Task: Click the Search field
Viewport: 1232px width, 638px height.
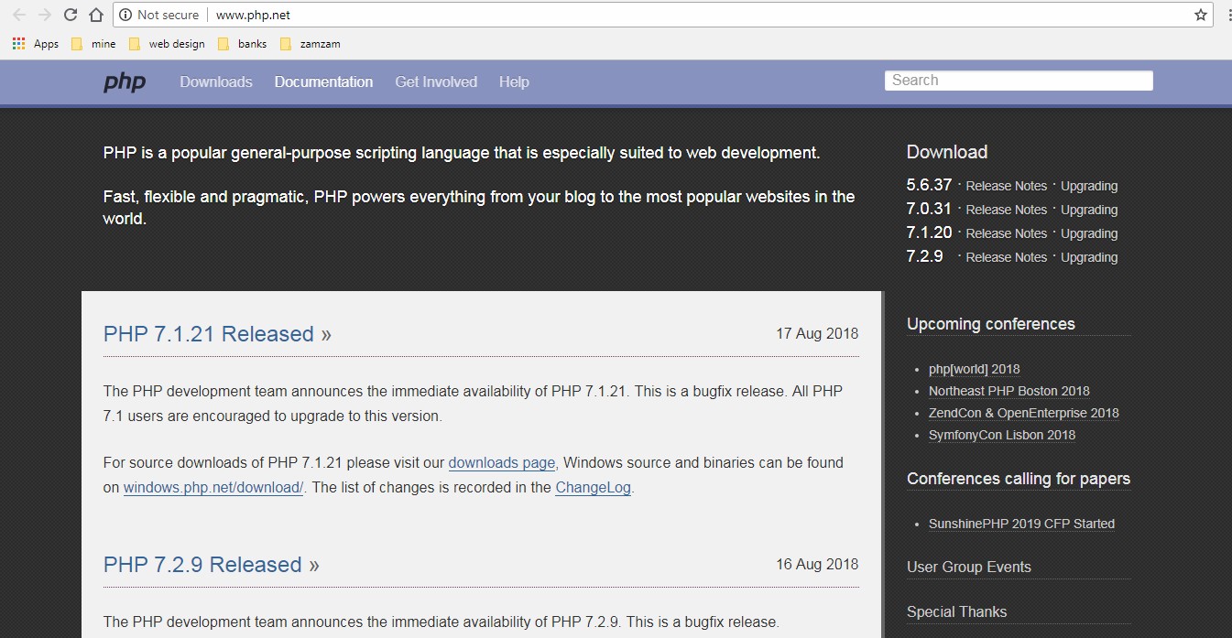Action: (x=1019, y=80)
